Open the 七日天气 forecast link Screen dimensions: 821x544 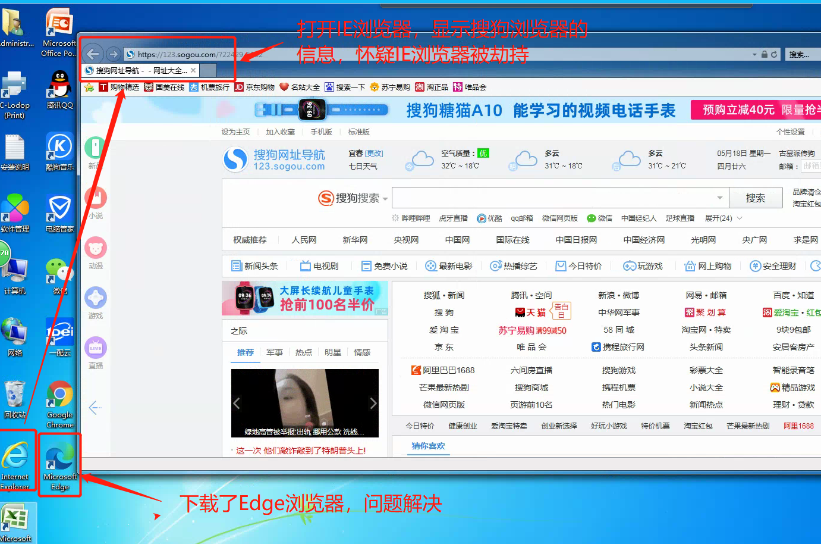pos(363,167)
